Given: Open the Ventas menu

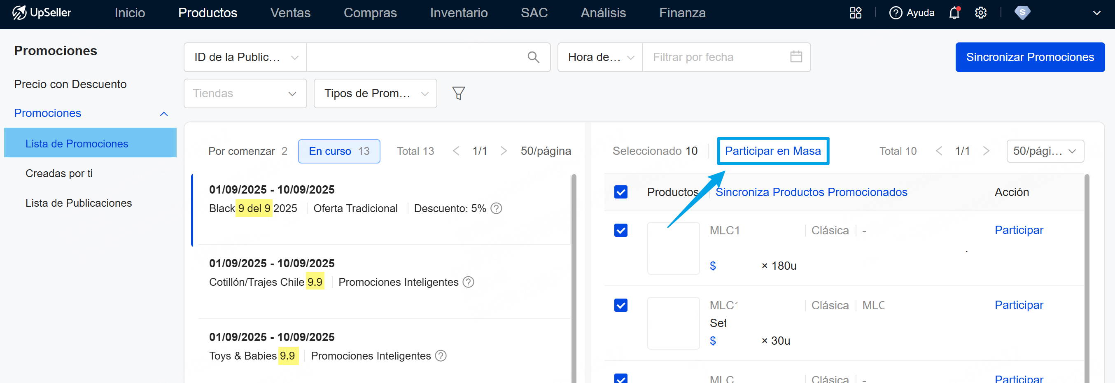Looking at the screenshot, I should pyautogui.click(x=290, y=13).
